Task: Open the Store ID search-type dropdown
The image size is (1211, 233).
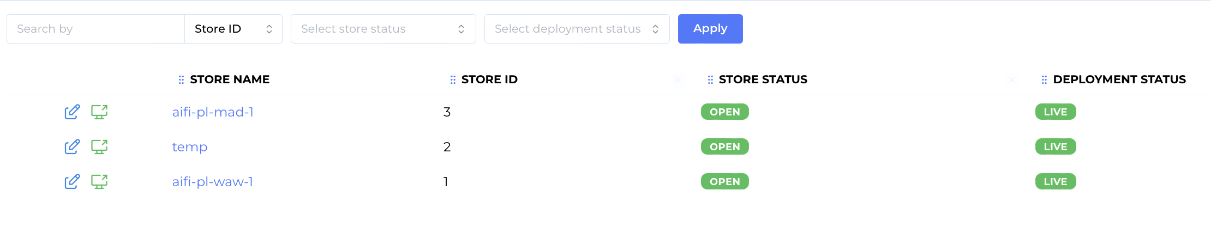Action: coord(233,29)
